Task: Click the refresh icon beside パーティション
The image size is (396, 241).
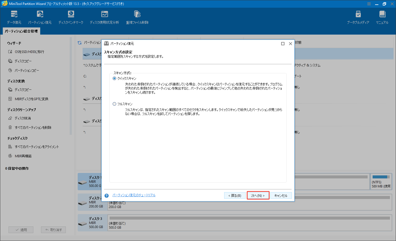Action: (80, 43)
